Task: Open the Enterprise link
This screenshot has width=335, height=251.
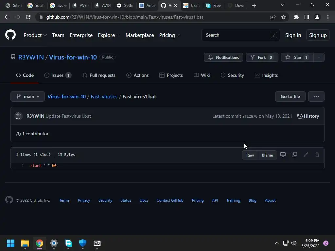Action: click(81, 35)
